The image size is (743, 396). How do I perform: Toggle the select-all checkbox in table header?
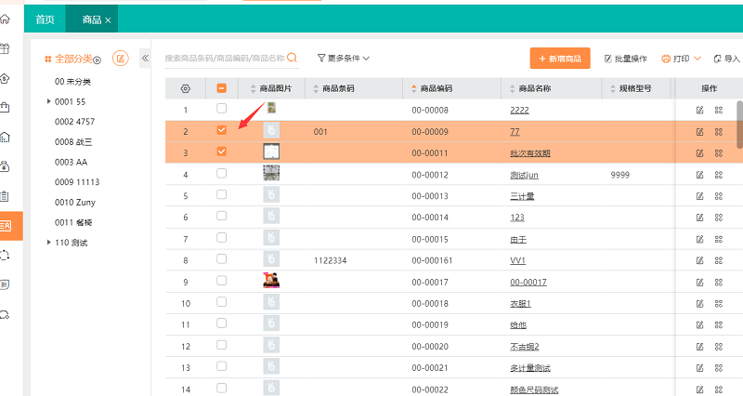coord(221,88)
